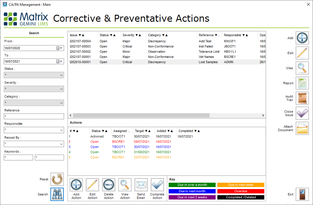Screen dimensions: 313x205
Task: Click the Search binoculars icon
Action: [x=57, y=194]
